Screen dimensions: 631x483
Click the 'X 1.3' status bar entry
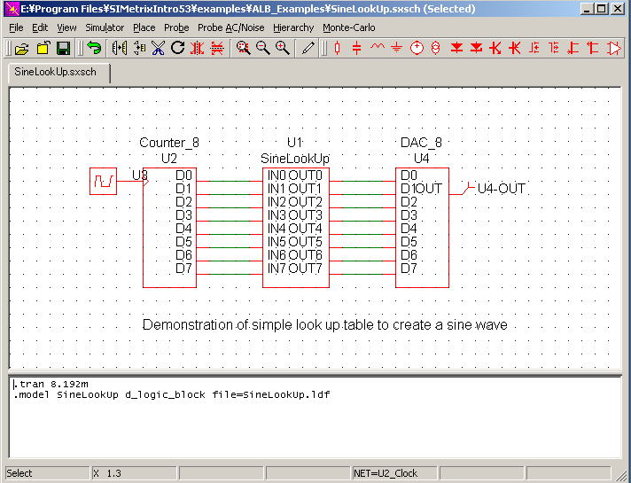point(134,473)
